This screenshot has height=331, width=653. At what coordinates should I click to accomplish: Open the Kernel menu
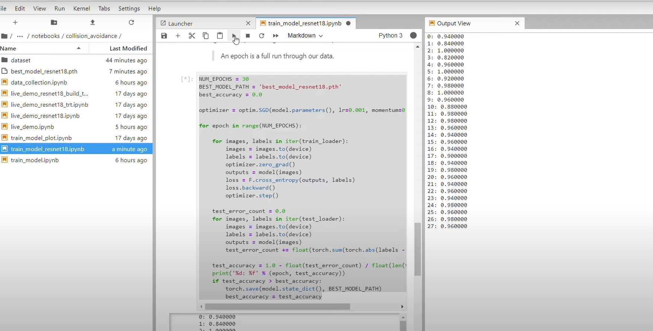coord(81,8)
